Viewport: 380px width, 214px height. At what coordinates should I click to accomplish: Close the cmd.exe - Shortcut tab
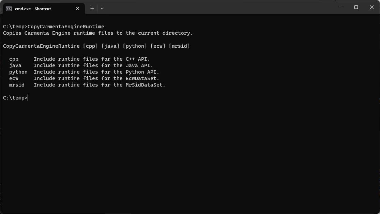tap(78, 9)
